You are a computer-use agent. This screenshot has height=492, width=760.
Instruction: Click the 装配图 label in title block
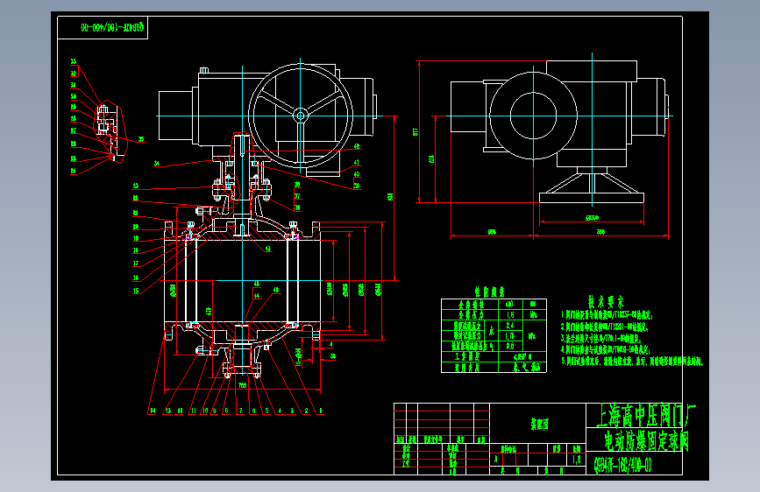pos(539,425)
